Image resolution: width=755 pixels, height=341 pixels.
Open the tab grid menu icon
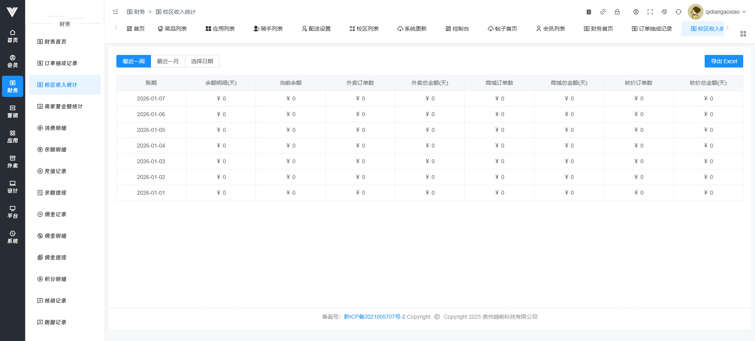743,34
